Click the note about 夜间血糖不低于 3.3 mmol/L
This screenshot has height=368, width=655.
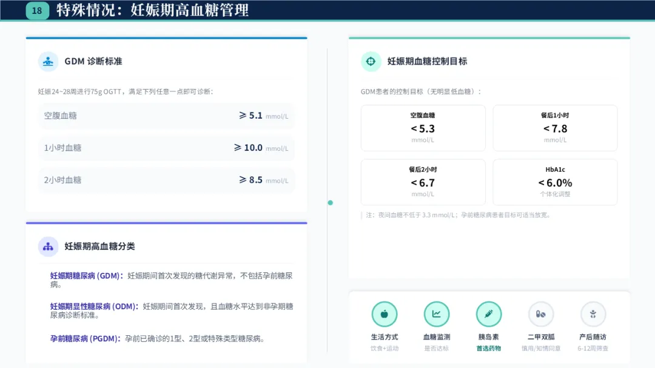(x=458, y=215)
